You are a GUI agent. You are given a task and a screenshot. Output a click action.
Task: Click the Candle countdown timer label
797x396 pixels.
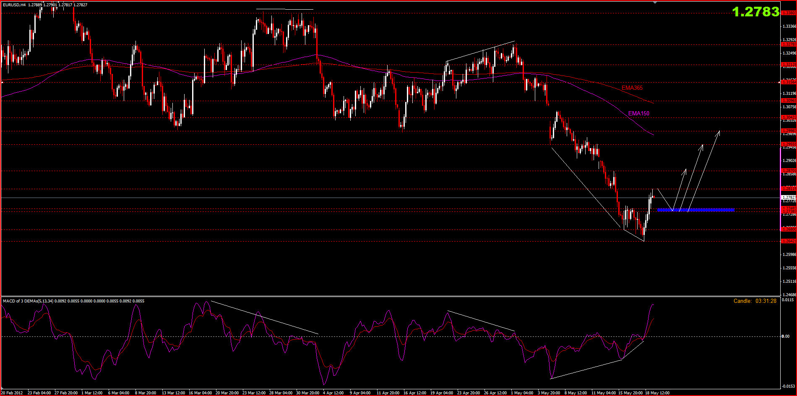click(x=755, y=301)
